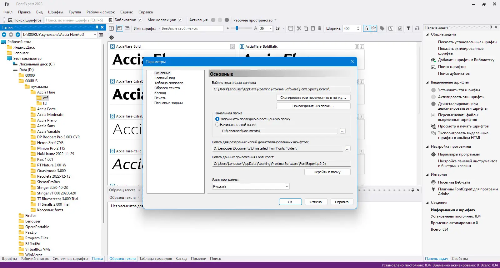Click the font name search field
The width and height of the screenshot is (500, 268).
[x=76, y=20]
